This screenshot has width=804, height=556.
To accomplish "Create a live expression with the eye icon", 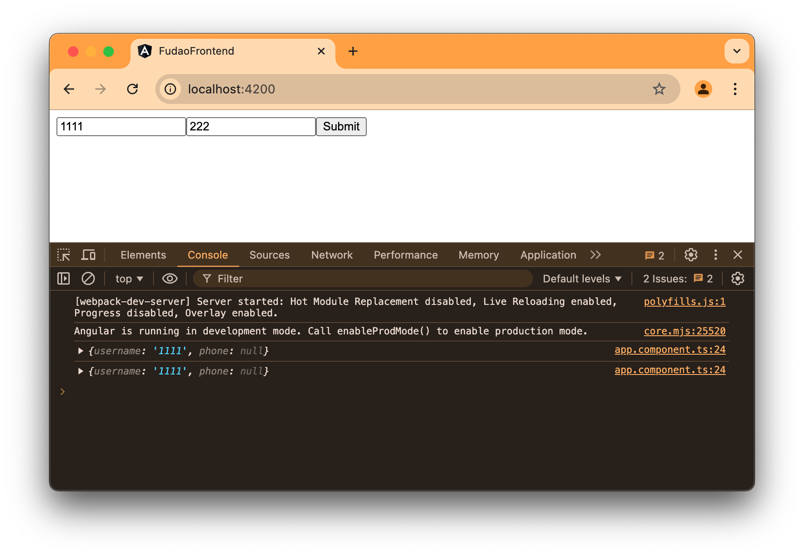I will click(x=169, y=278).
